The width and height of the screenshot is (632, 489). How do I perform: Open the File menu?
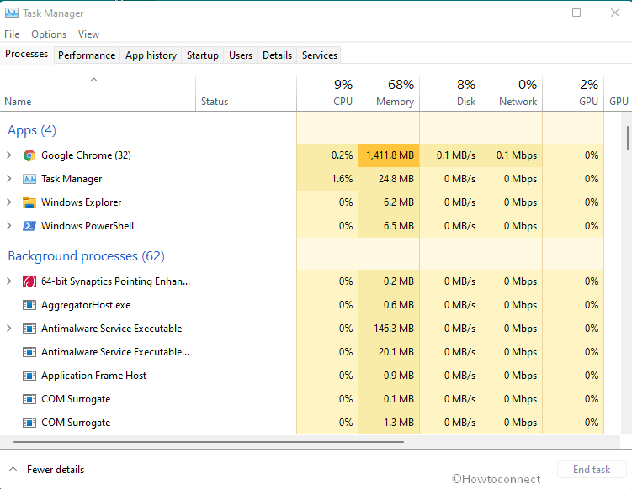click(x=12, y=34)
